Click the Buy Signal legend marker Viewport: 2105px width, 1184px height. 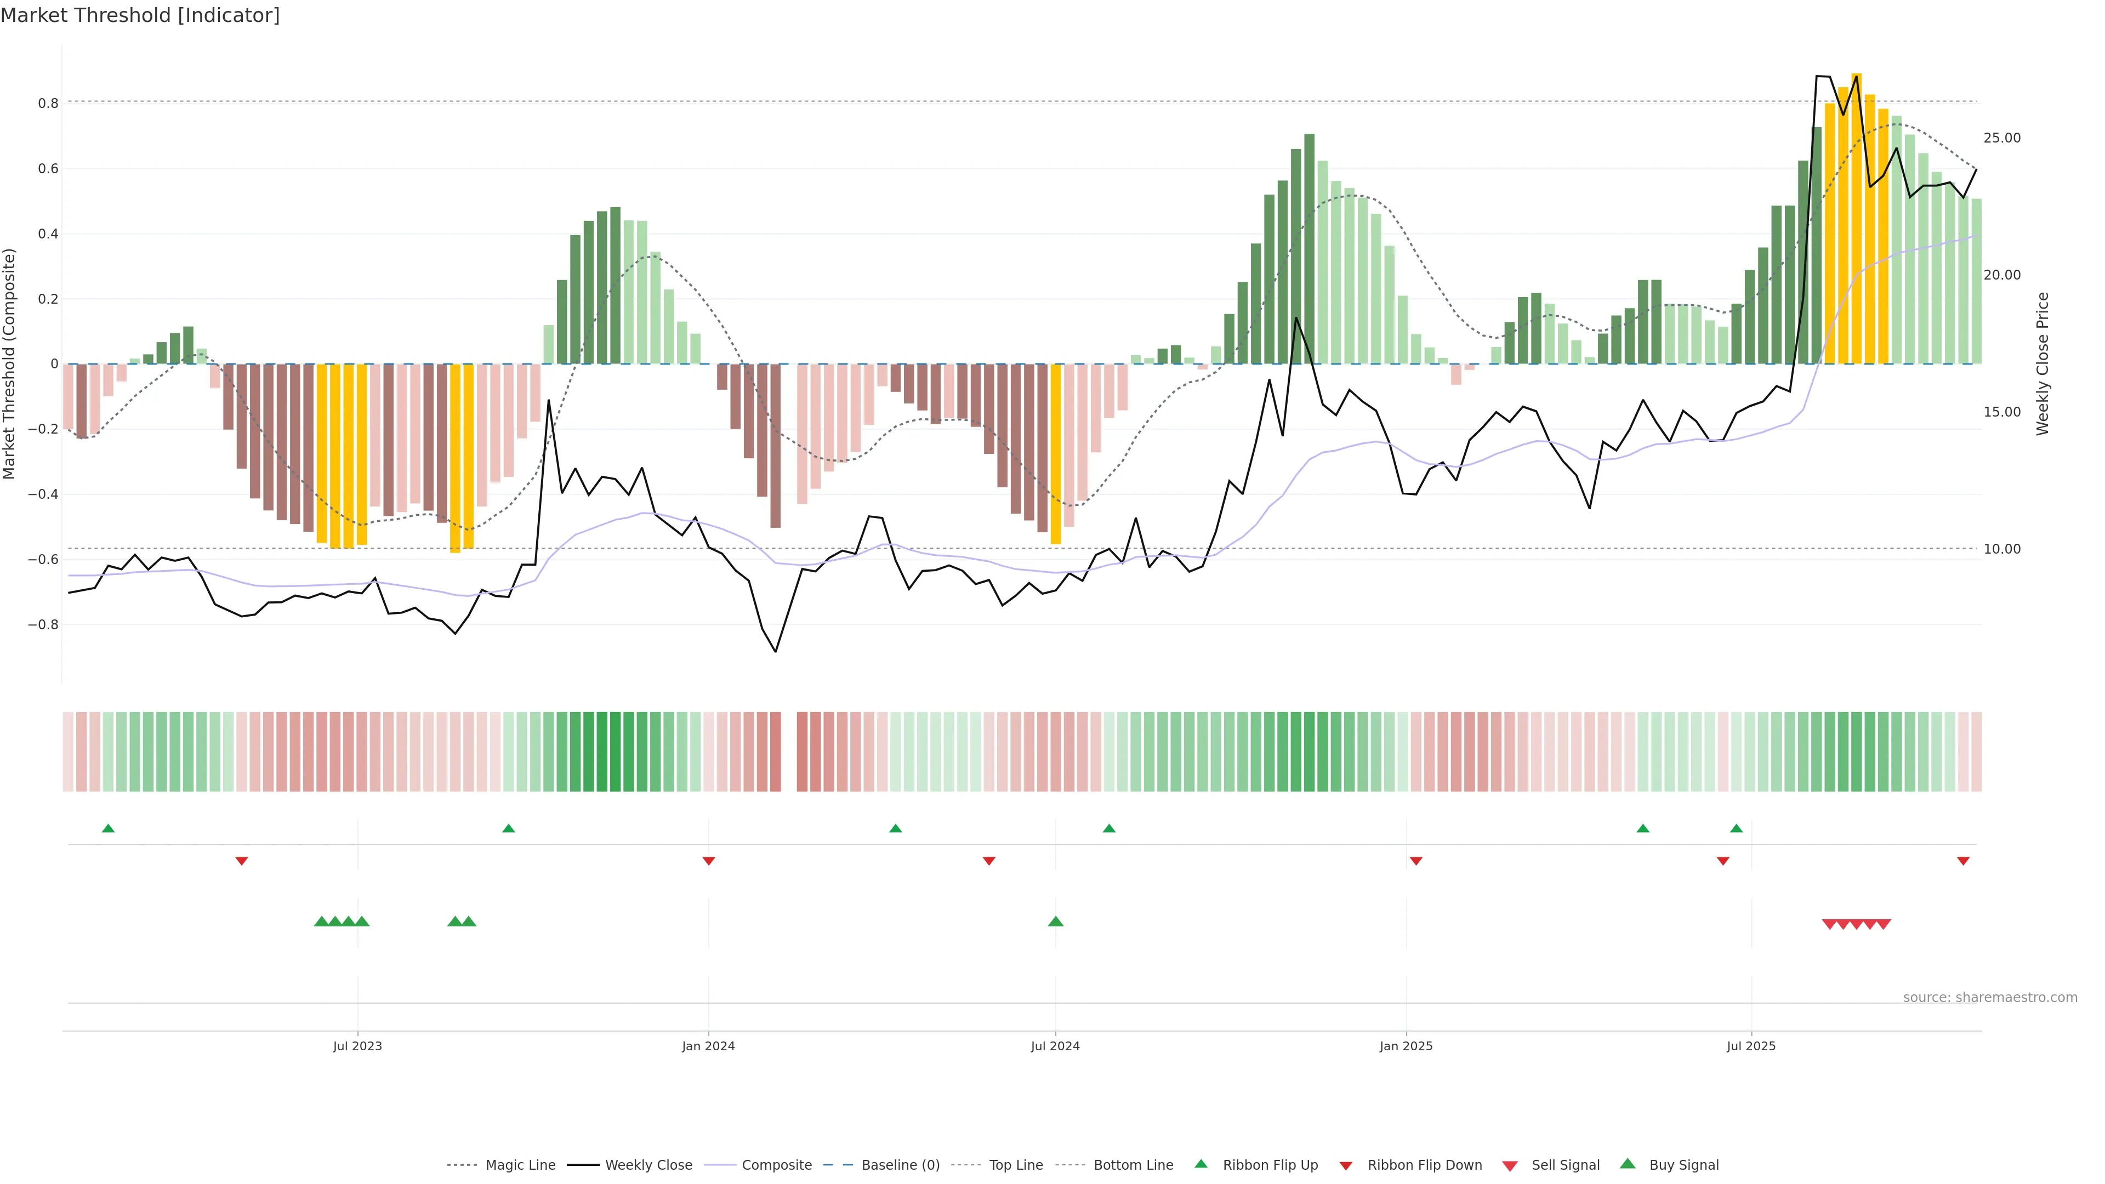1627,1164
